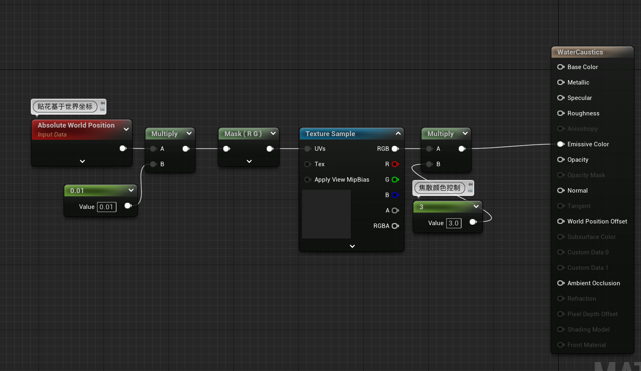Viewport: 641px width, 371px height.
Task: Click input pin A of first Multiply node
Action: point(153,149)
